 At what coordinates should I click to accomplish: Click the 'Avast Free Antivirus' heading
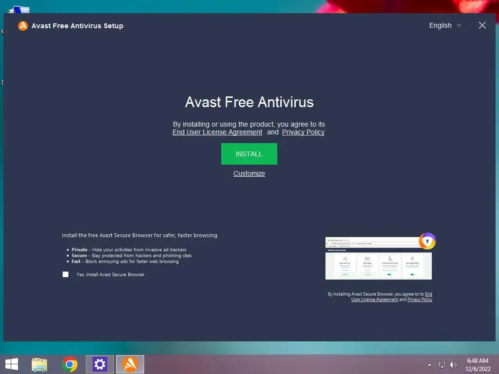249,102
